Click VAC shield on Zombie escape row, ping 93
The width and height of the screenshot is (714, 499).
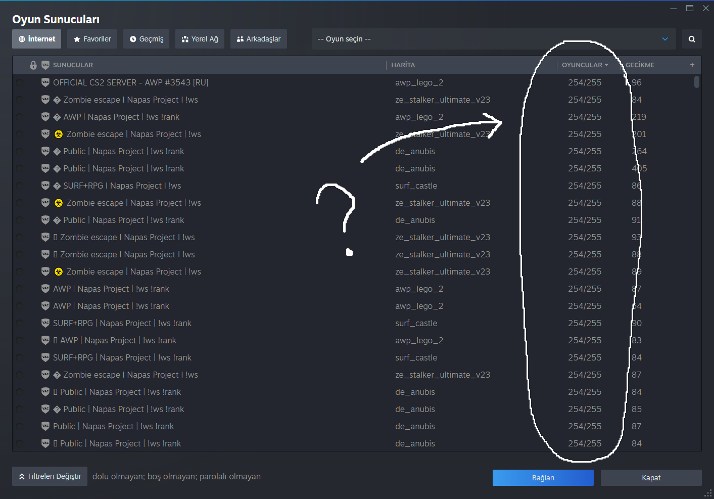pos(45,237)
